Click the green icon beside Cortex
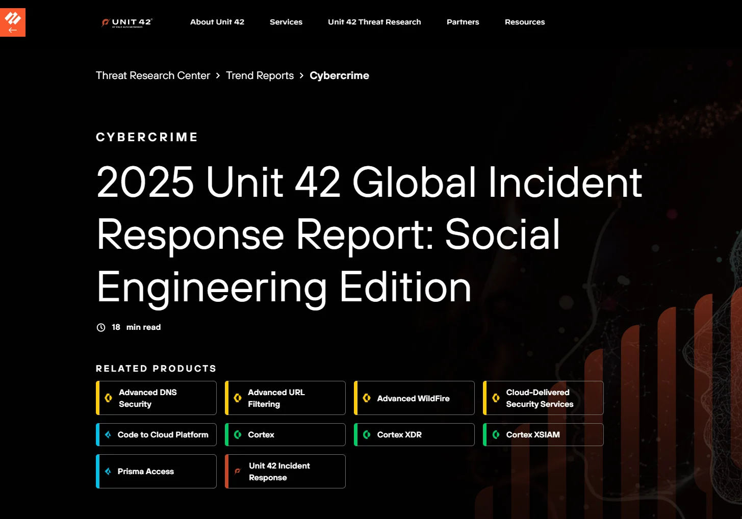 point(237,435)
